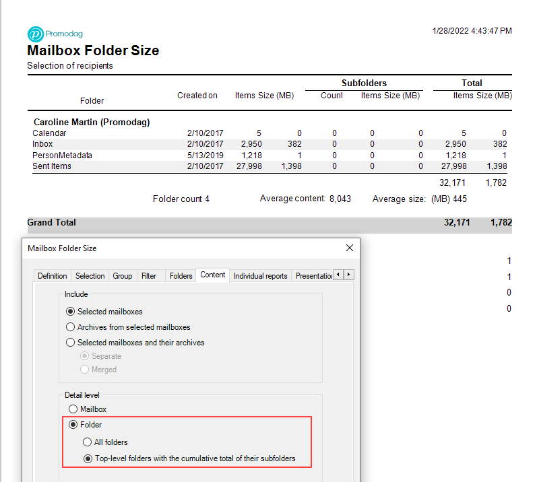The width and height of the screenshot is (535, 482).
Task: Click the Promodag logo icon
Action: [35, 34]
